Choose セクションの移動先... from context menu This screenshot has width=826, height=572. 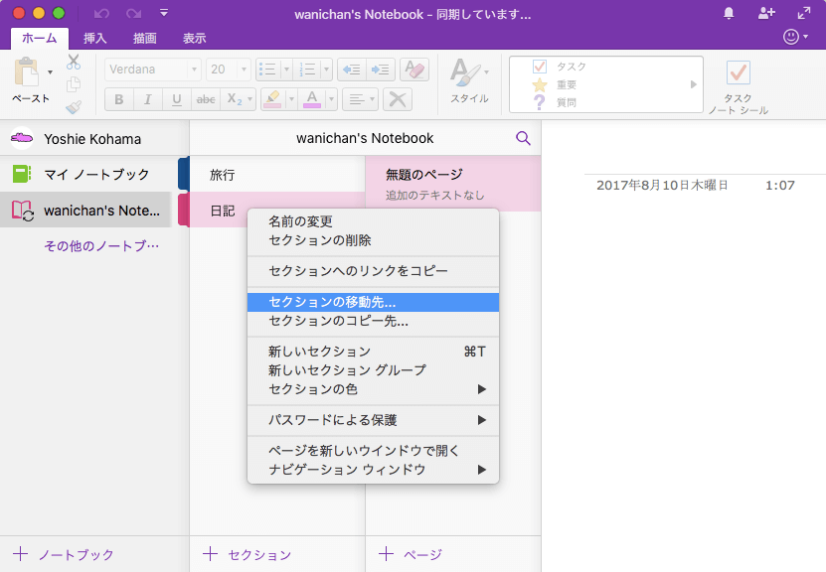pos(373,302)
